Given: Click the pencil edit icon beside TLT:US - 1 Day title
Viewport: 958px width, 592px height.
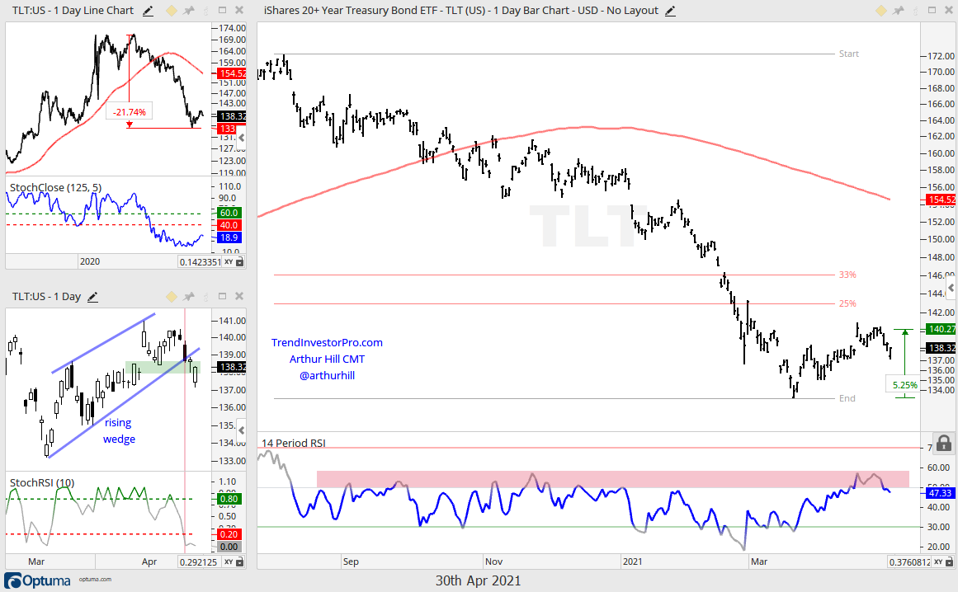Looking at the screenshot, I should pos(92,297).
